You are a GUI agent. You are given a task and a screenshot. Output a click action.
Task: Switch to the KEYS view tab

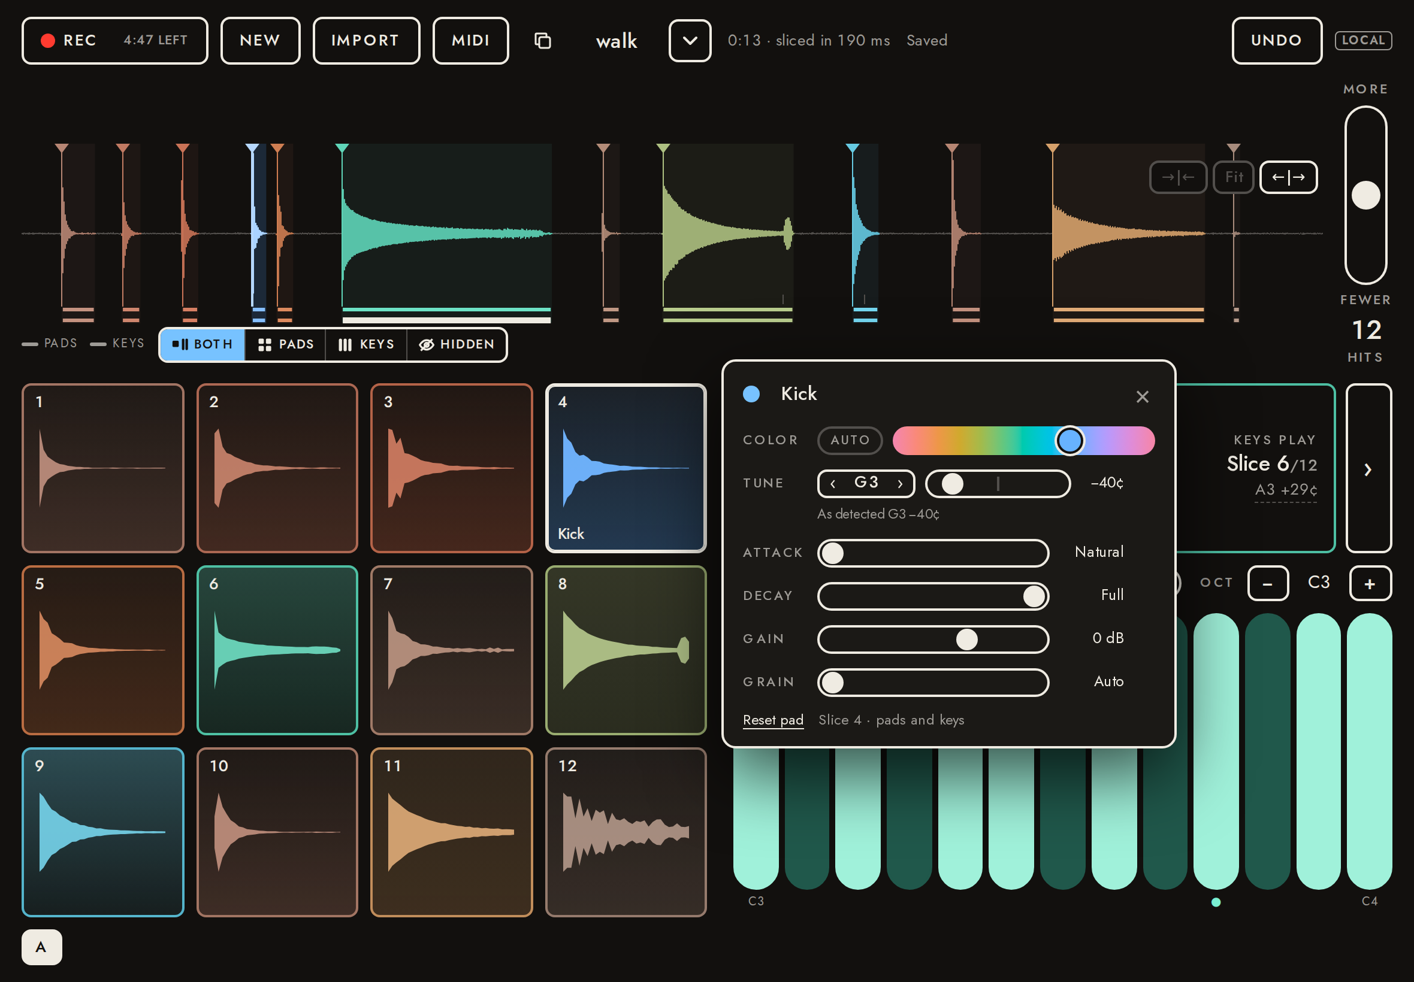pos(366,344)
